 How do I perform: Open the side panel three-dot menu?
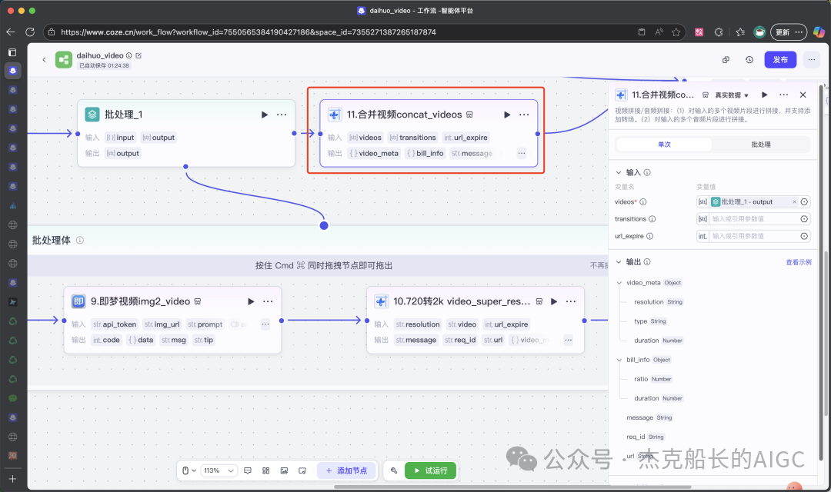coord(784,95)
